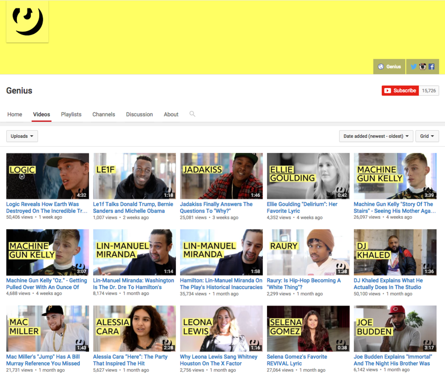Open the Instagram icon in banner
The image size is (445, 378).
pos(423,67)
